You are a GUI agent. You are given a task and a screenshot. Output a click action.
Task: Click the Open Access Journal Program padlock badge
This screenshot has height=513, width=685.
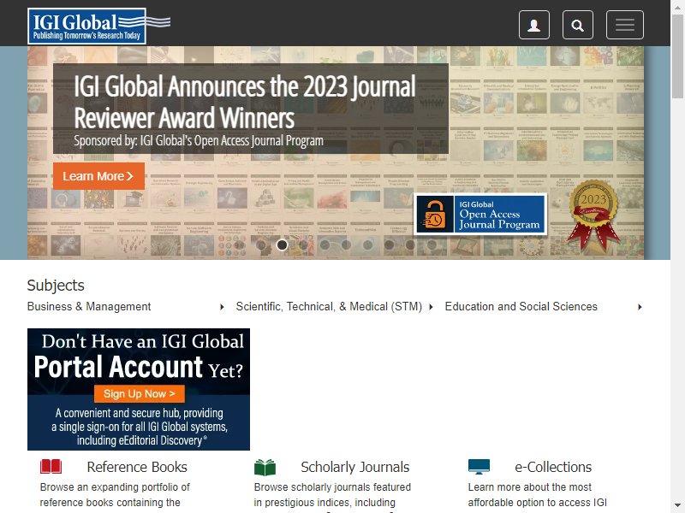coord(480,214)
